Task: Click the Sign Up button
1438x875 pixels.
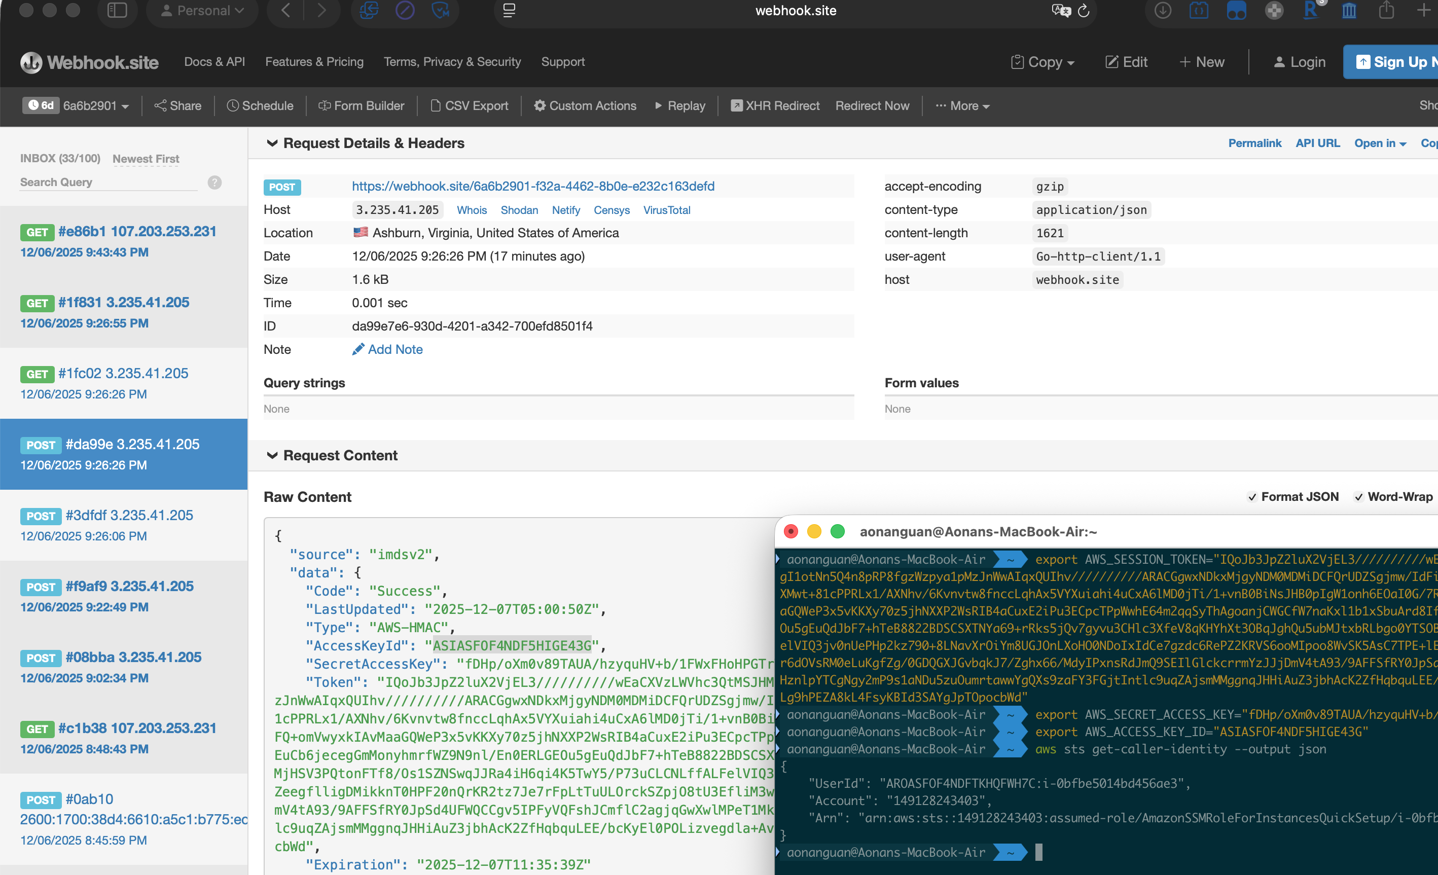Action: 1400,62
